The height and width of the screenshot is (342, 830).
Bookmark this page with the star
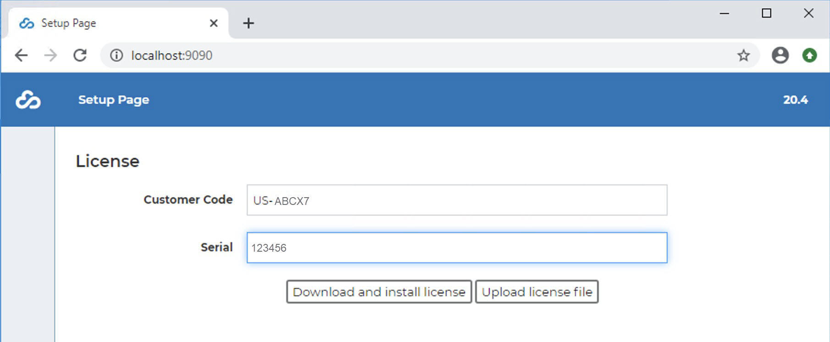[743, 55]
